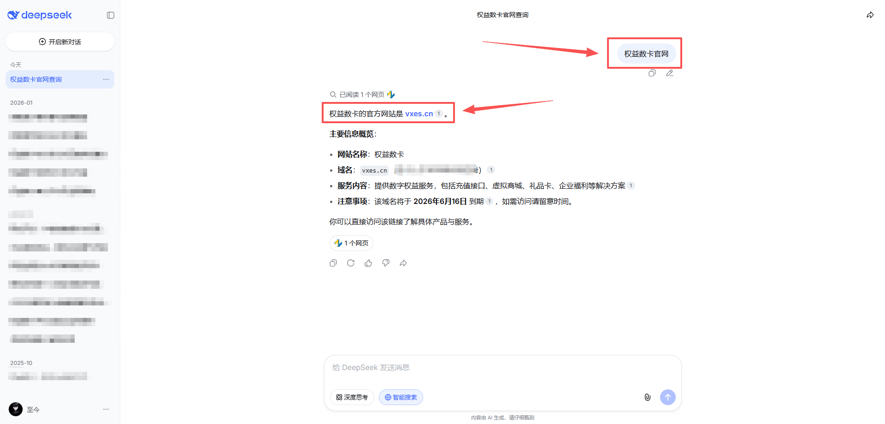Screen dimensions: 885x424
Task: Give the response a thumbs up
Action: (x=368, y=263)
